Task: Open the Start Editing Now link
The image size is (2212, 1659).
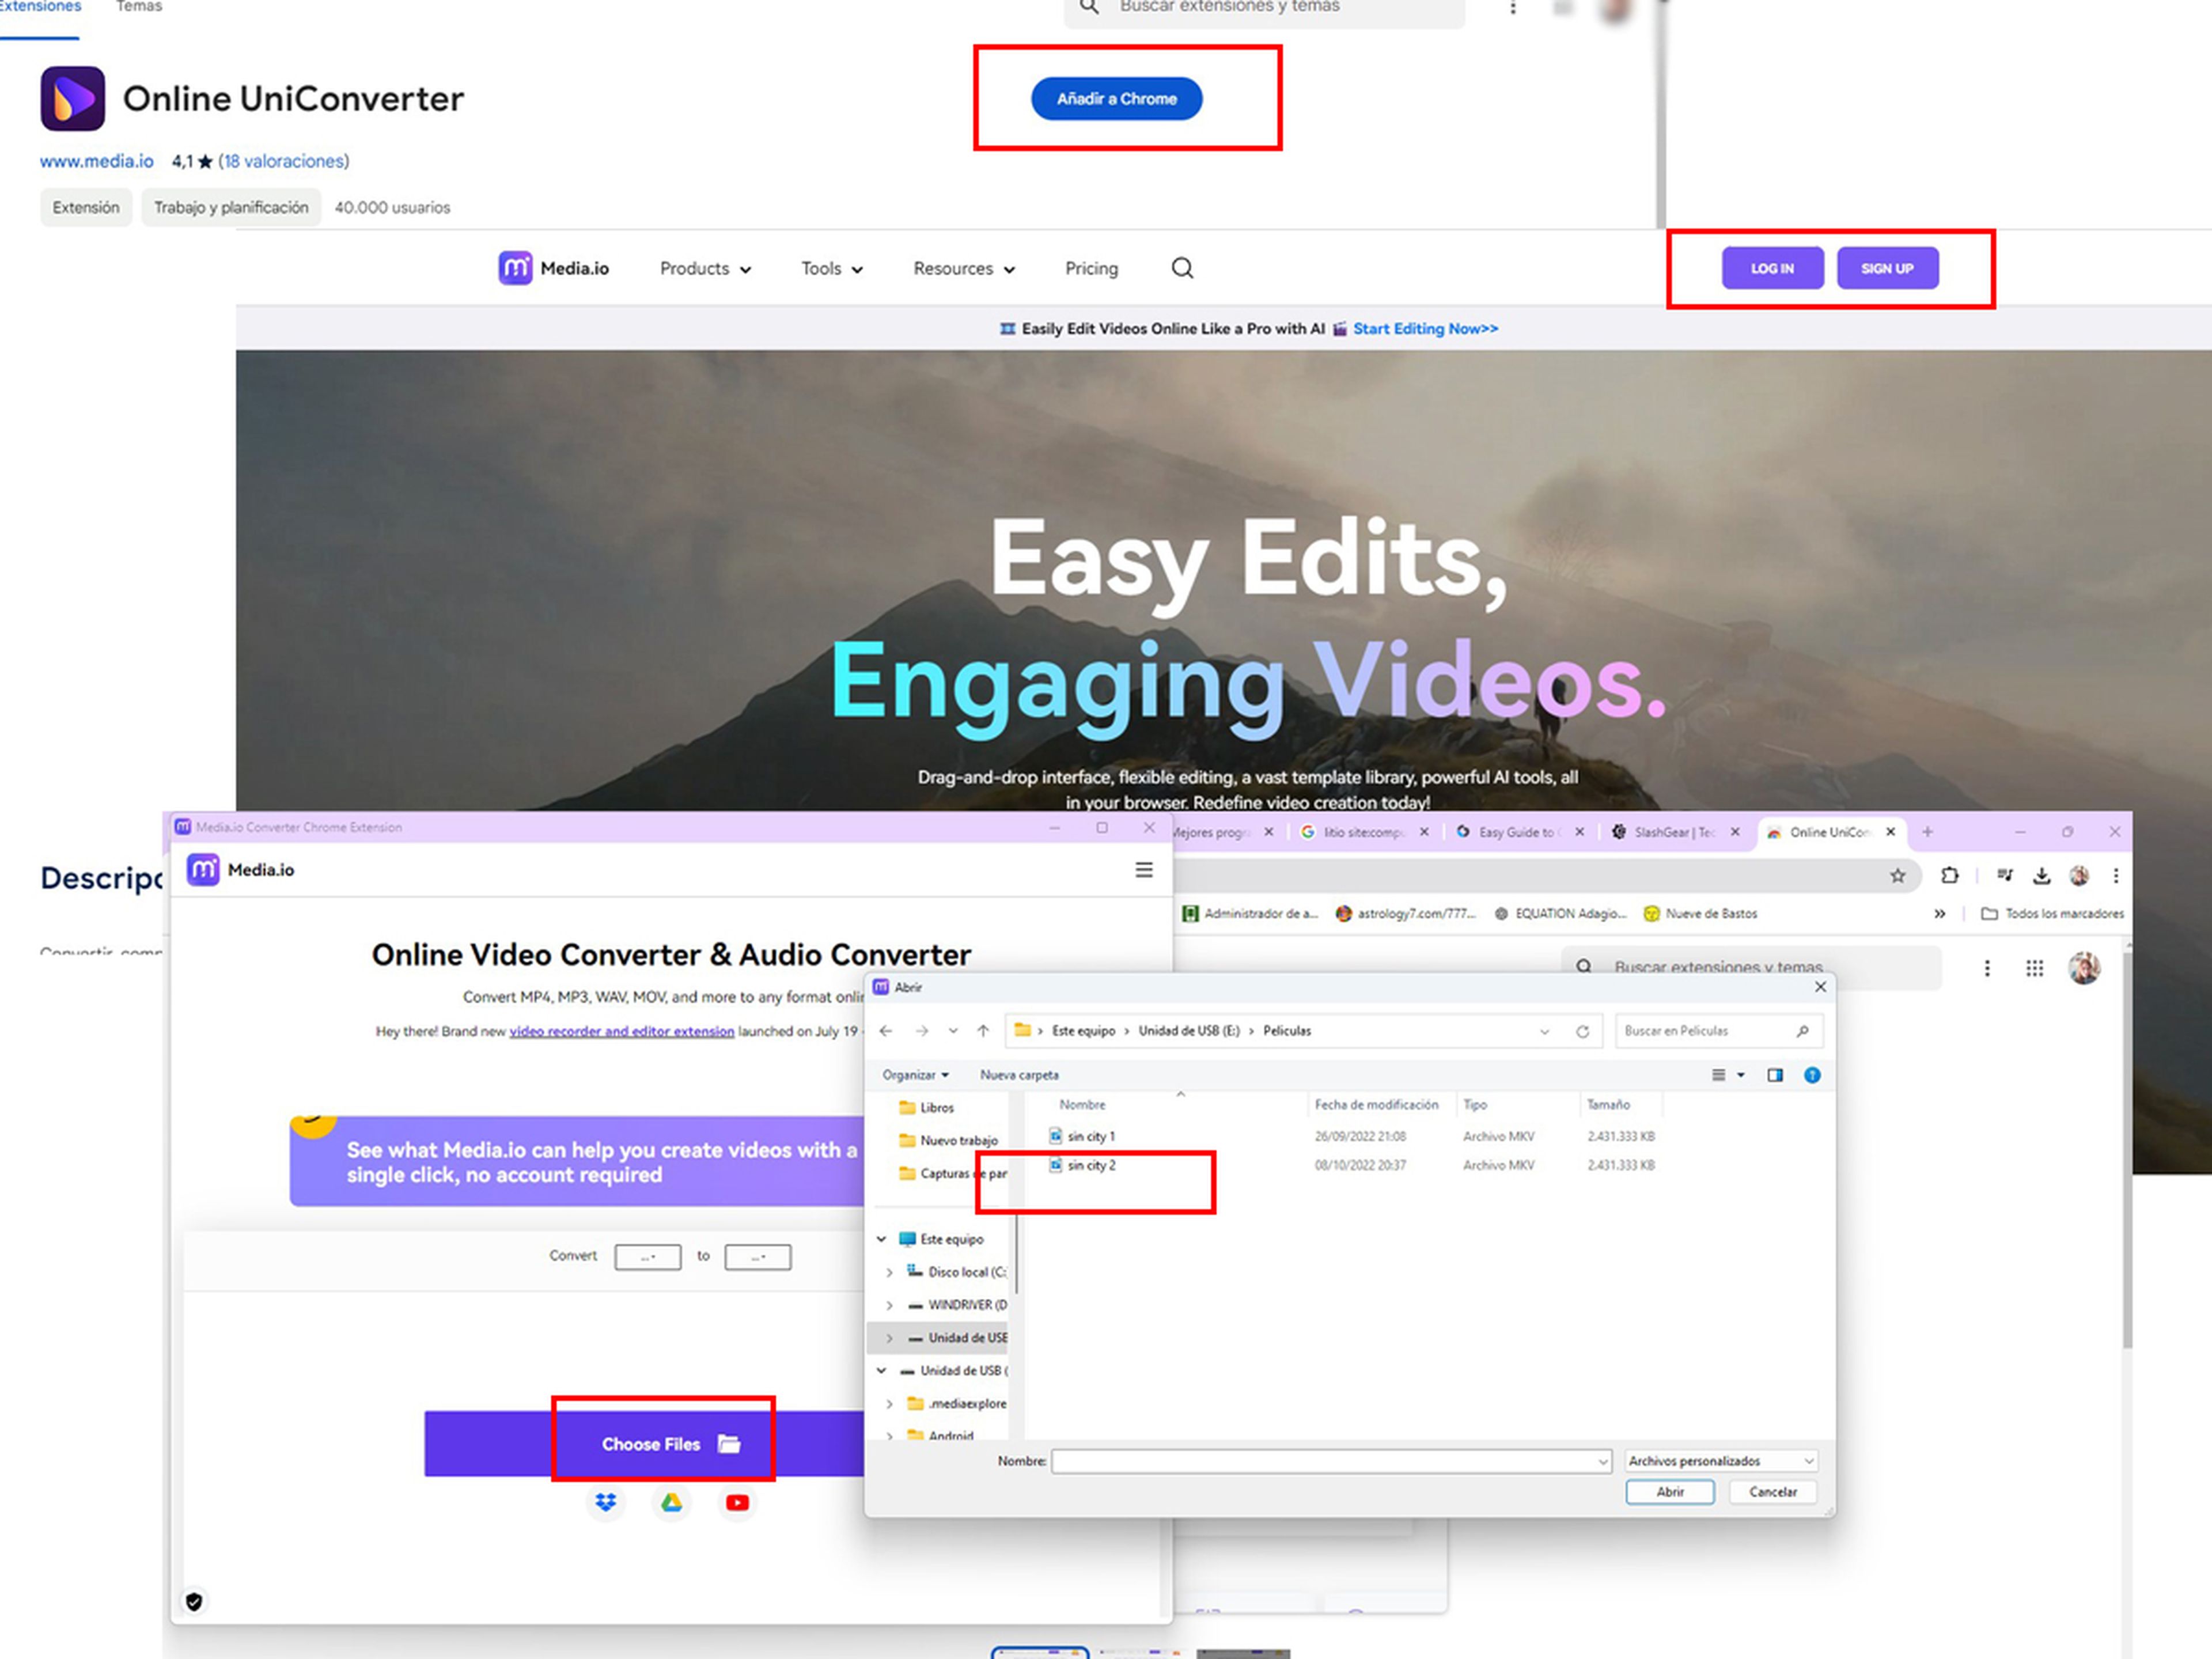Action: pyautogui.click(x=1425, y=329)
